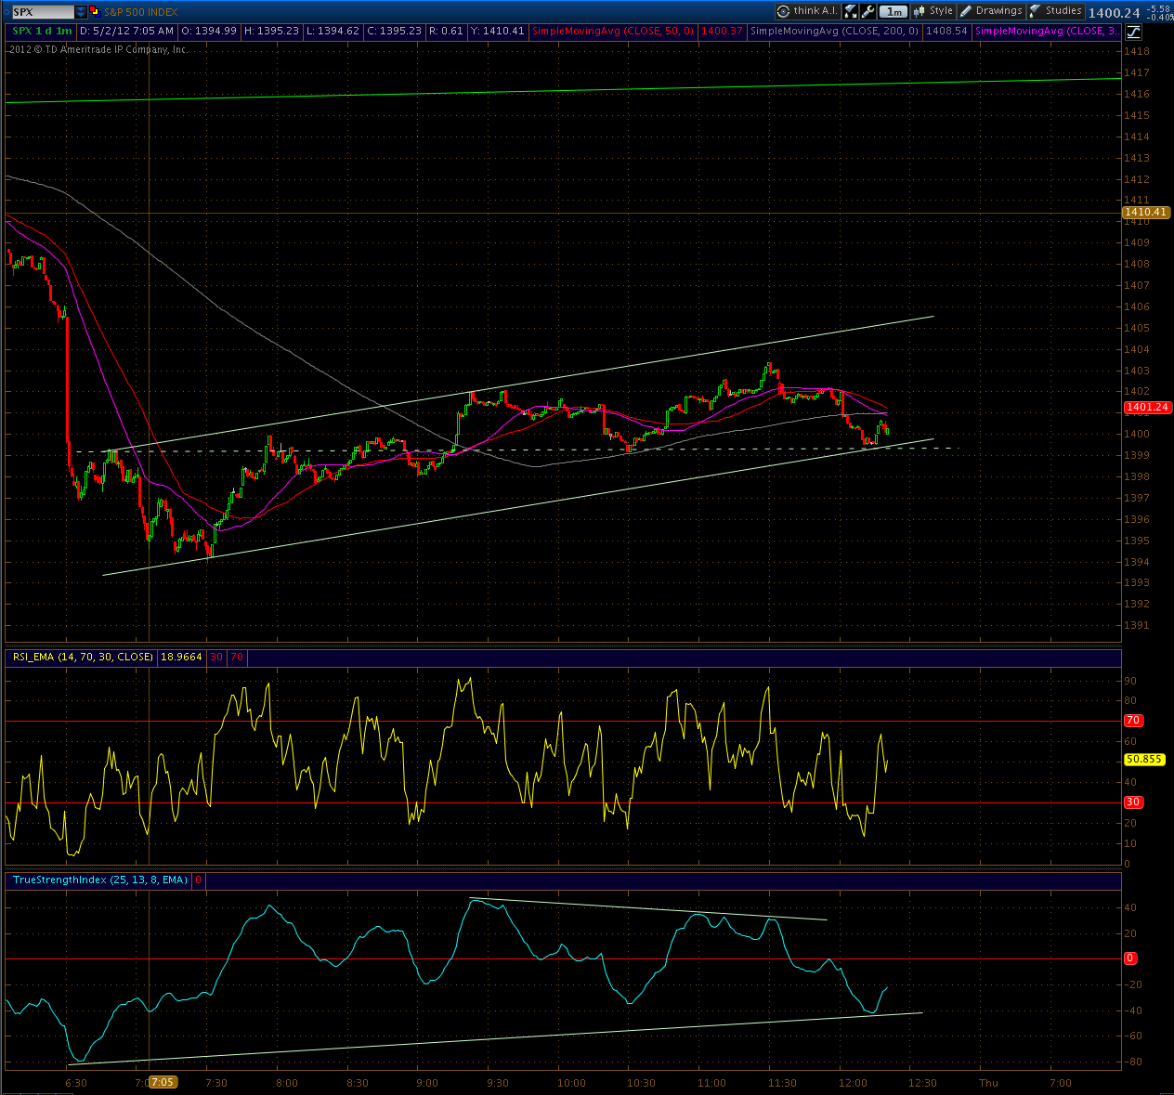Click the Thu time axis label
The image size is (1174, 1095).
click(988, 1083)
